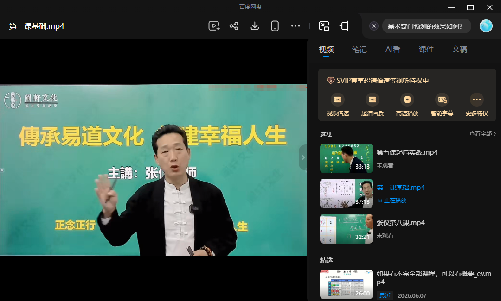Image resolution: width=501 pixels, height=301 pixels.
Task: Switch to the 笔记 tab
Action: (x=359, y=50)
